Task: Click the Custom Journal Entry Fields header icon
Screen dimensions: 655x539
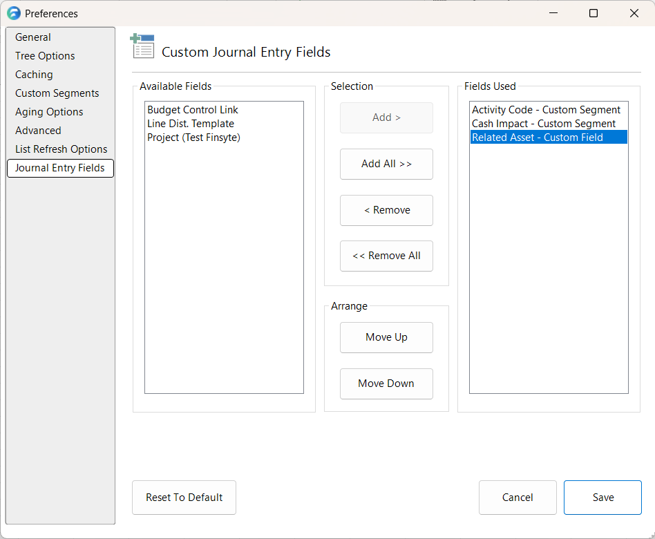Action: (x=142, y=47)
